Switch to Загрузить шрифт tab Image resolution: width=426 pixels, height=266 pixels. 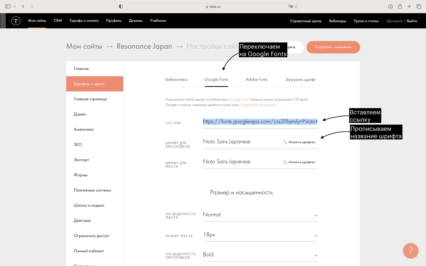click(x=300, y=80)
